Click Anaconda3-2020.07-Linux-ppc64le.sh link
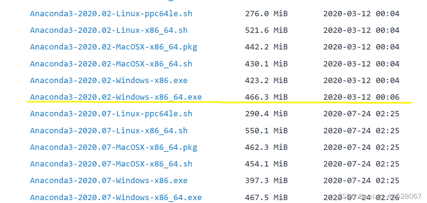Screen dimensions: 427x203 111,113
